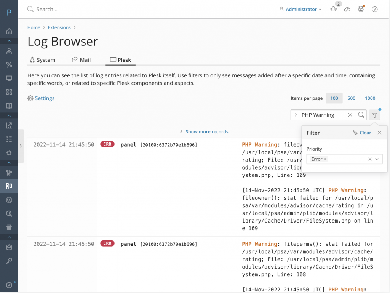Go to Home breadcrumb

(34, 27)
